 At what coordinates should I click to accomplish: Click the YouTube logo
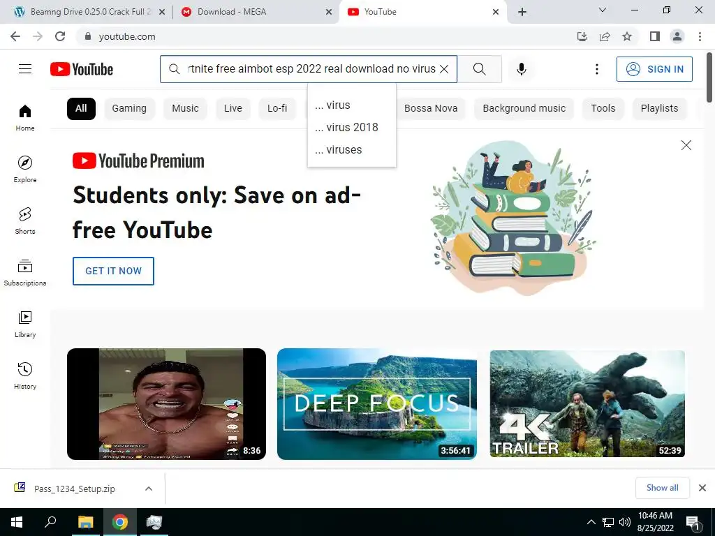(x=82, y=69)
